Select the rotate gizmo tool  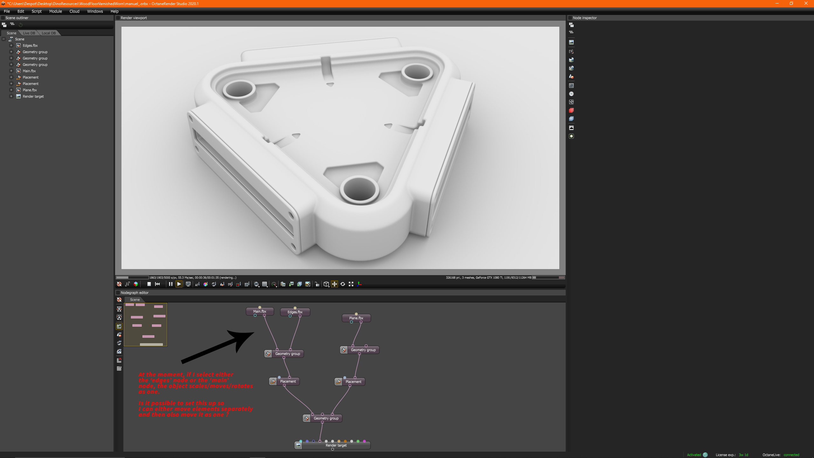click(x=343, y=284)
